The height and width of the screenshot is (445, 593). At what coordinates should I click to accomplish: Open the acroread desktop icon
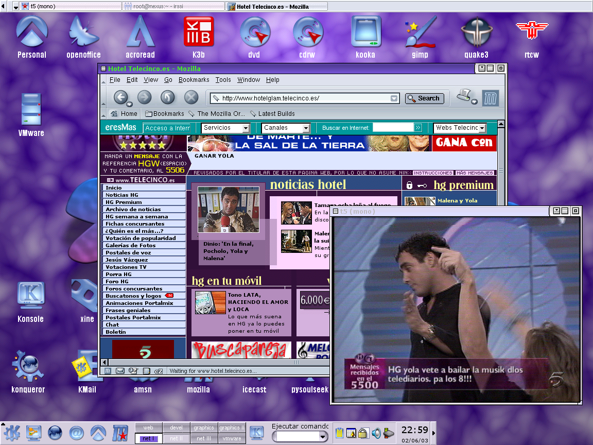(x=141, y=37)
